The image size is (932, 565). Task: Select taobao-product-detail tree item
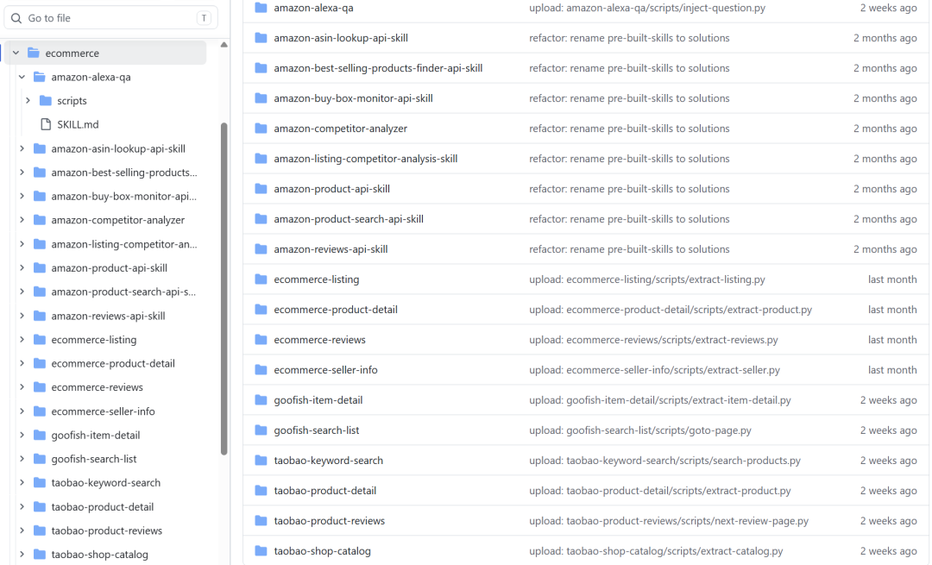pos(102,507)
